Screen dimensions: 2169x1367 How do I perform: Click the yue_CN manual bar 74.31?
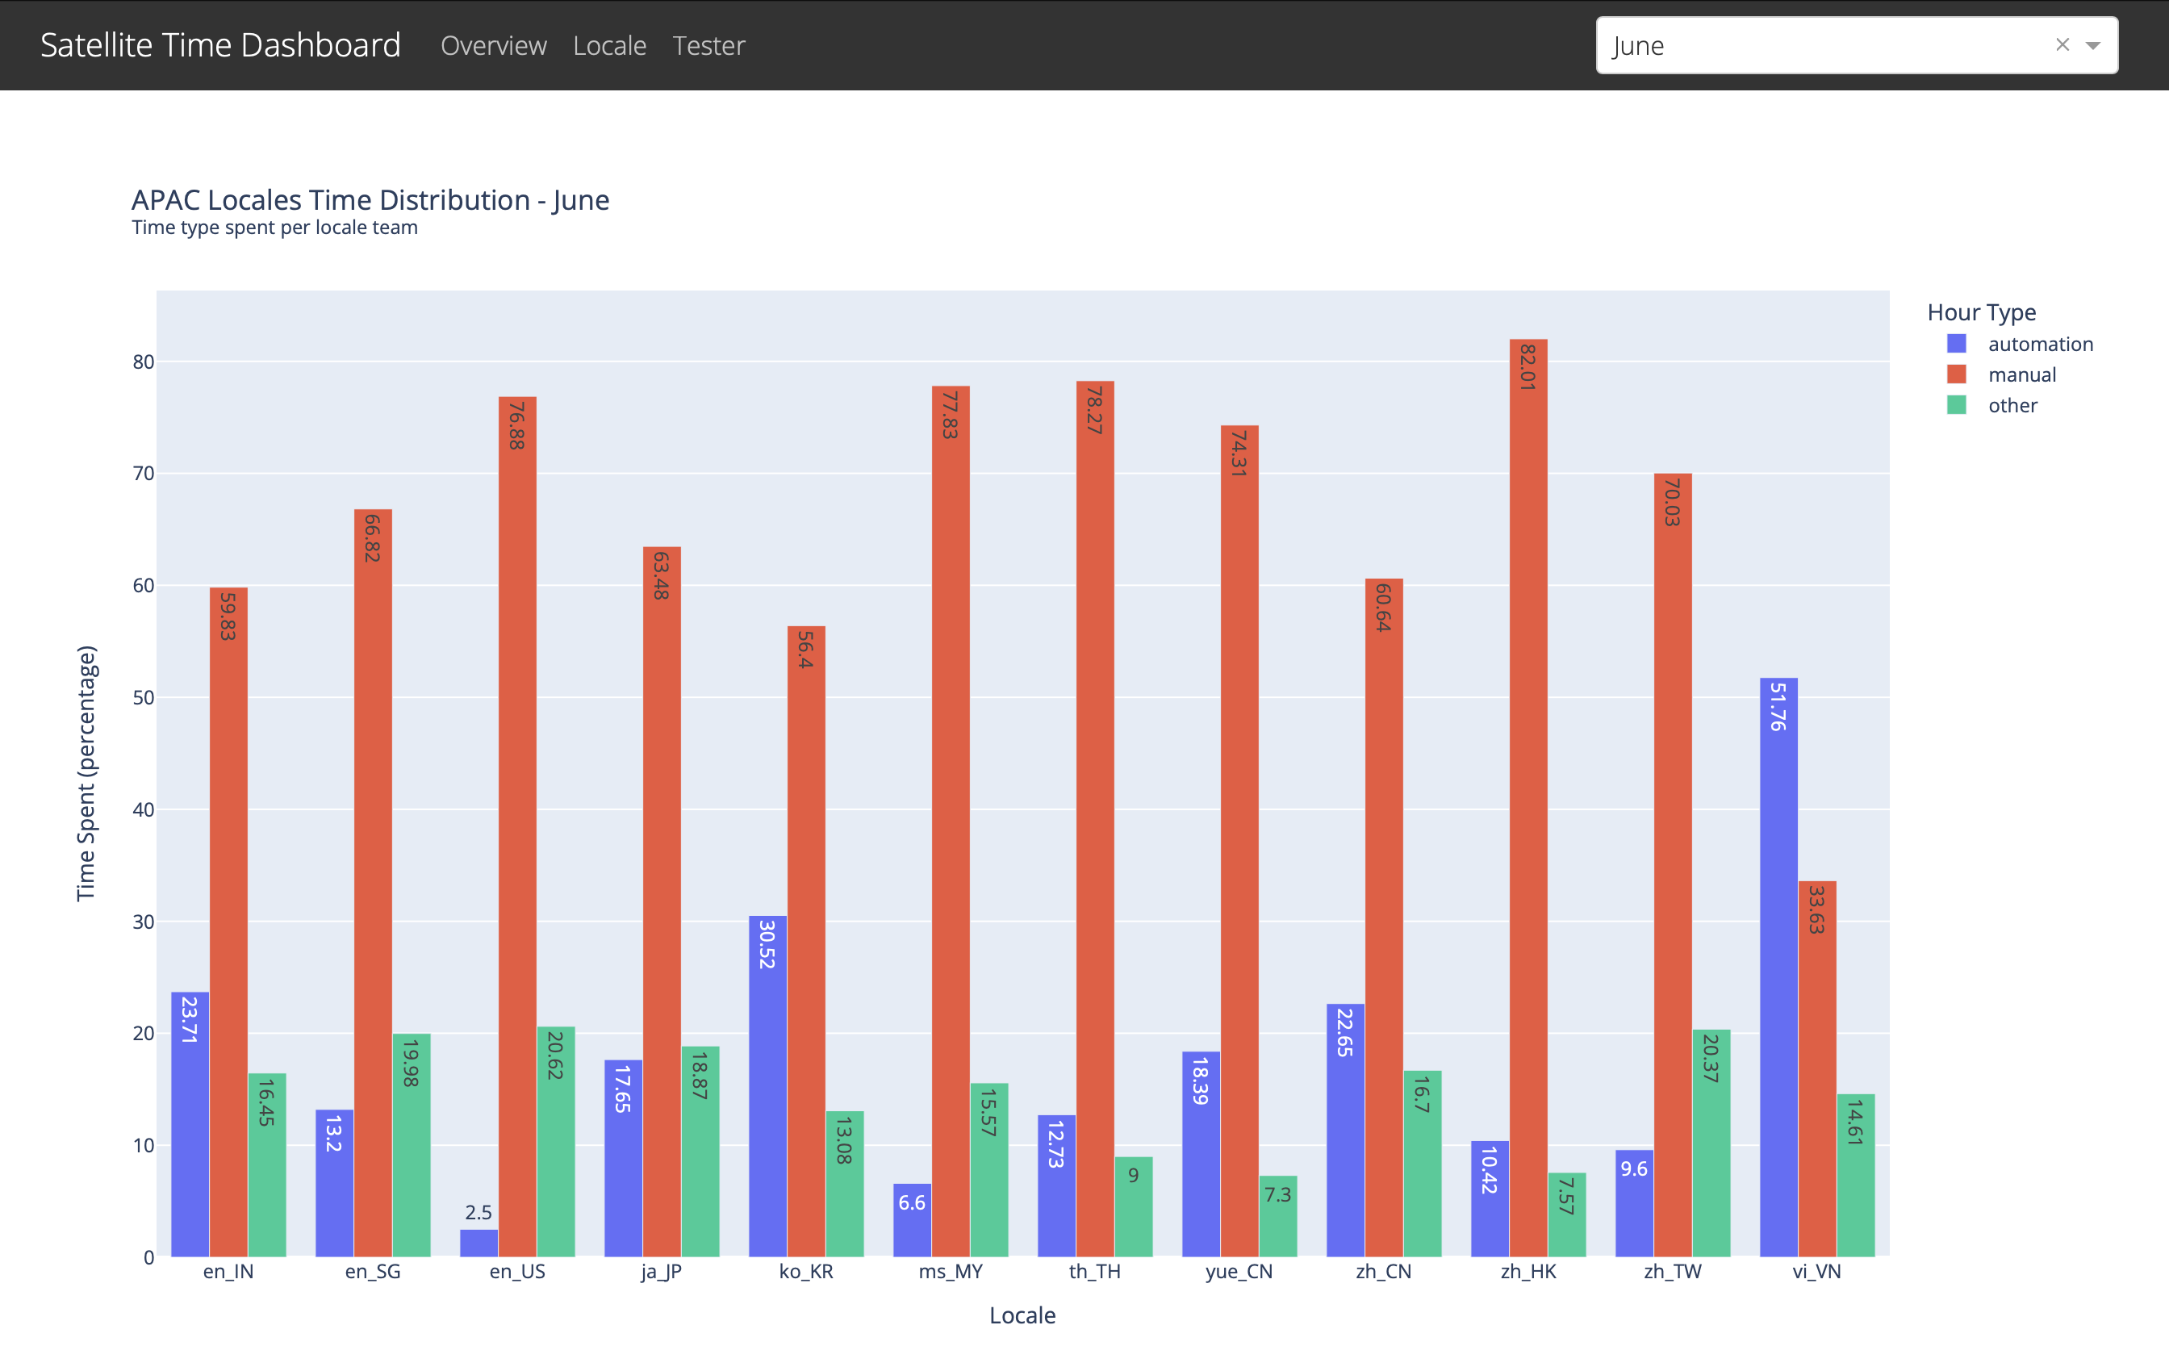click(1239, 841)
